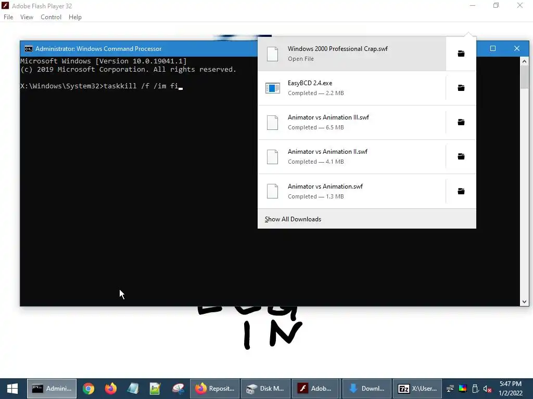
Task: Click Animator vs Animation II.swf file icon
Action: (x=273, y=157)
